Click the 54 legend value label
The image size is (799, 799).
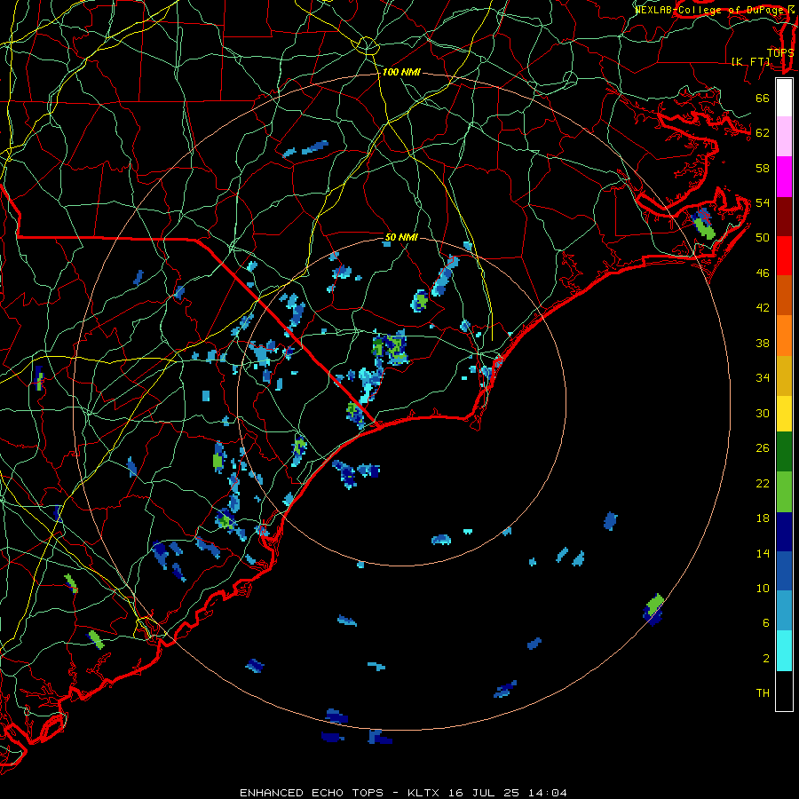763,202
